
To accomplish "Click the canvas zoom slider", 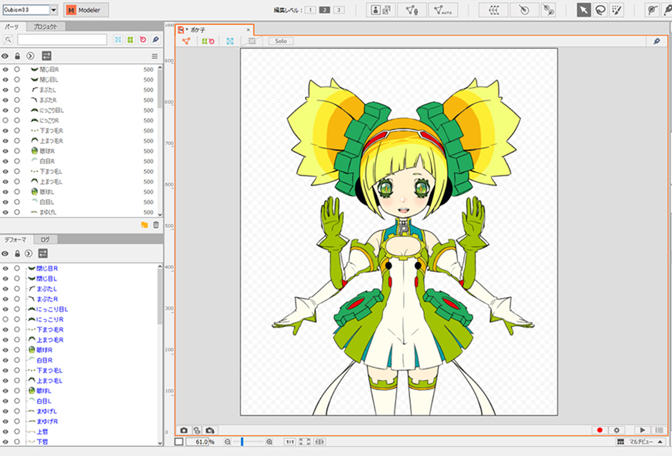I will [x=242, y=442].
